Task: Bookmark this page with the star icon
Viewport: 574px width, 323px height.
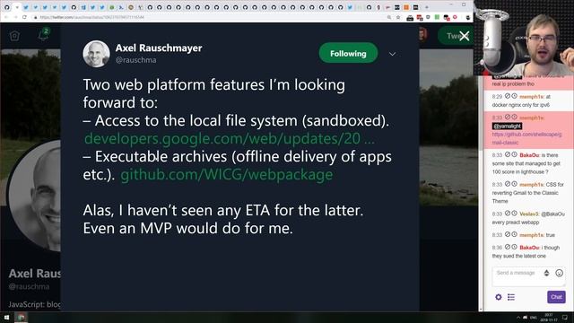Action: [x=398, y=17]
